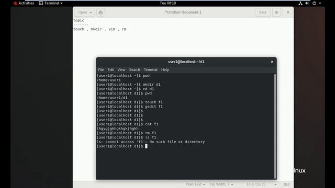The height and width of the screenshot is (188, 335).
Task: Close the gedit Untitled Document window
Action: [288, 13]
